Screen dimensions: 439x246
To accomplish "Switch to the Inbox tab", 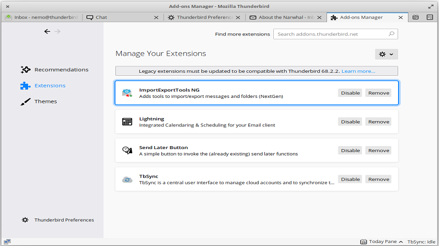I will click(x=42, y=17).
